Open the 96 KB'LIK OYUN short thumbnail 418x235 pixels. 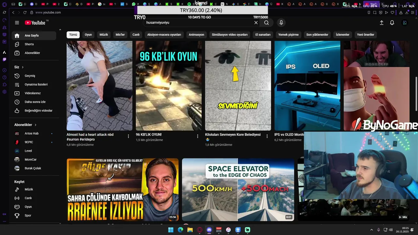pyautogui.click(x=169, y=86)
